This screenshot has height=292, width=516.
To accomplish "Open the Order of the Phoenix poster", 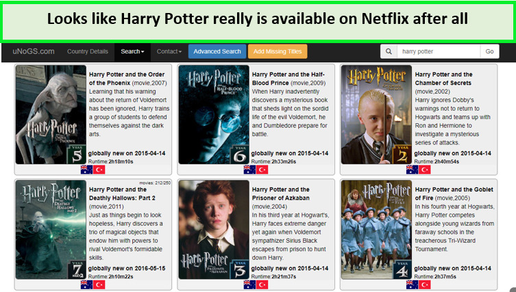I will (51, 115).
